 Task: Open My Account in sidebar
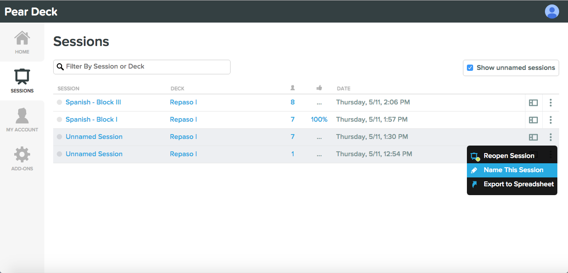click(x=22, y=120)
